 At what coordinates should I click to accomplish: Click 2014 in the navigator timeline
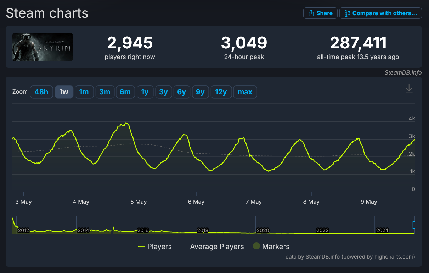click(x=83, y=230)
